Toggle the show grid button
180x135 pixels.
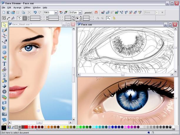[x=25, y=18]
